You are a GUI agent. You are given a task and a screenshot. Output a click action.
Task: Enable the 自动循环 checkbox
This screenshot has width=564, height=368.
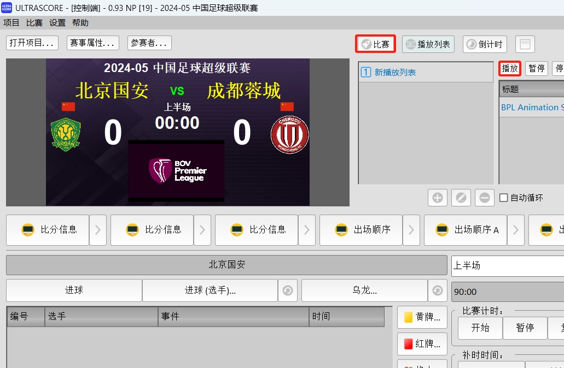coord(504,198)
